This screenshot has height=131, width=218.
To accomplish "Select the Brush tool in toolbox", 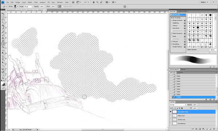I will click(x=3, y=35).
